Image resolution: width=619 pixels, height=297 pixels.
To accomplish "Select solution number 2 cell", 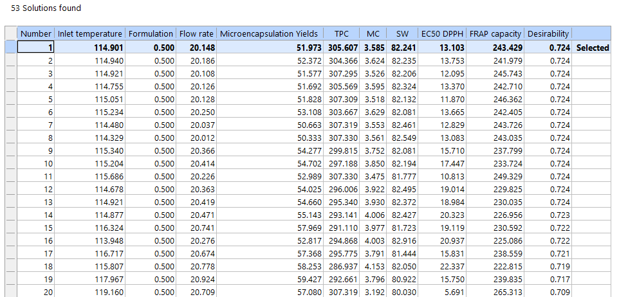I will click(x=37, y=60).
